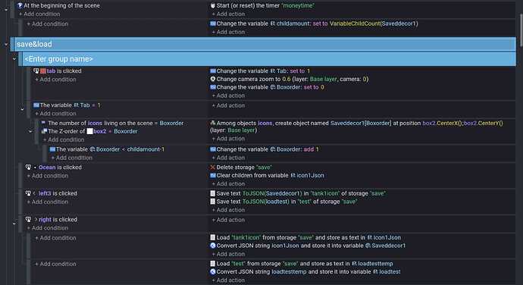Screen dimensions: 523x285
Task: Click the cursor icon in 'Ocean is clicked' condition
Action: click(x=28, y=168)
